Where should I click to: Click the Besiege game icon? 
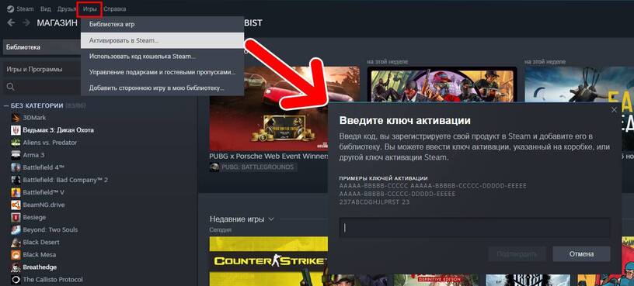[16, 218]
